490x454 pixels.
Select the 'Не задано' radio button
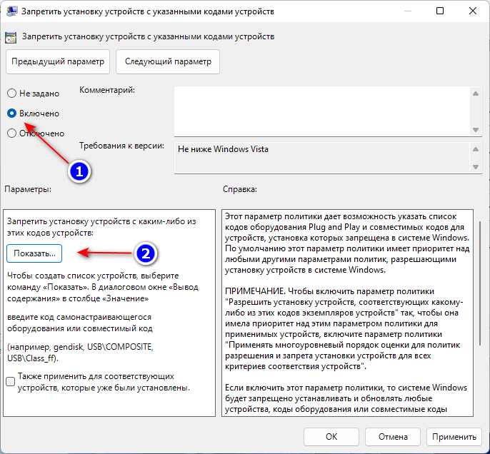11,94
